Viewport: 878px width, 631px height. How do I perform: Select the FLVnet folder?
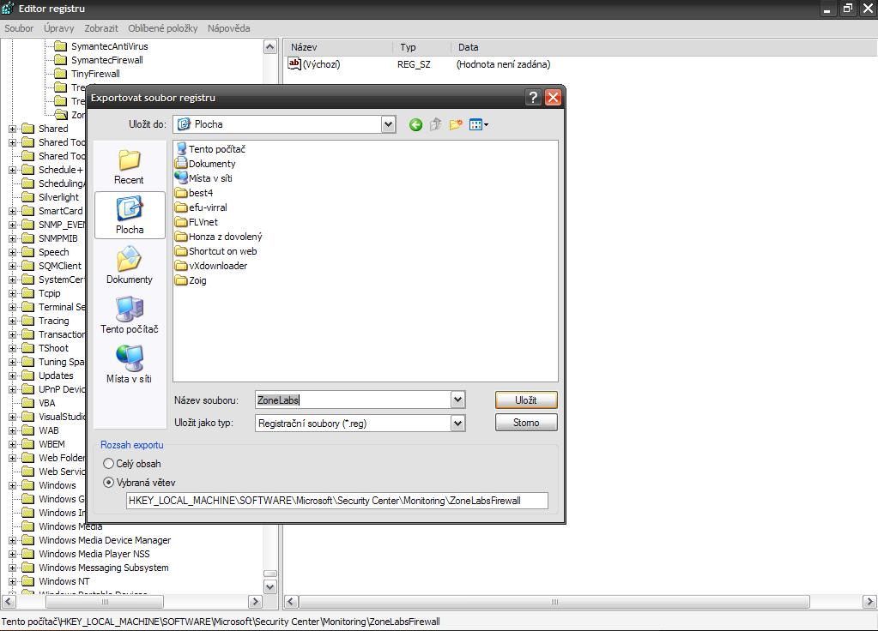[197, 221]
